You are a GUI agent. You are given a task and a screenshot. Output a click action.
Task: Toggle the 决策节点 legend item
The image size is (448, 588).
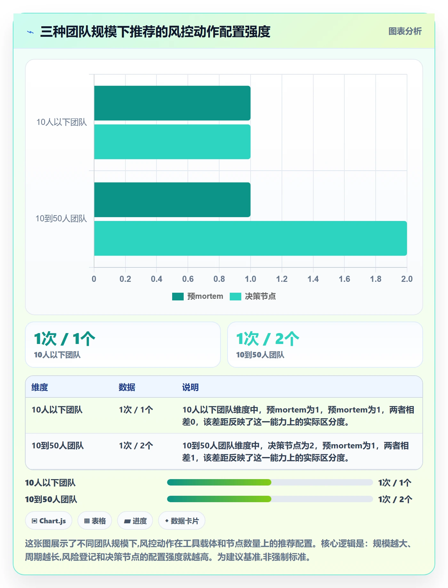tap(252, 296)
